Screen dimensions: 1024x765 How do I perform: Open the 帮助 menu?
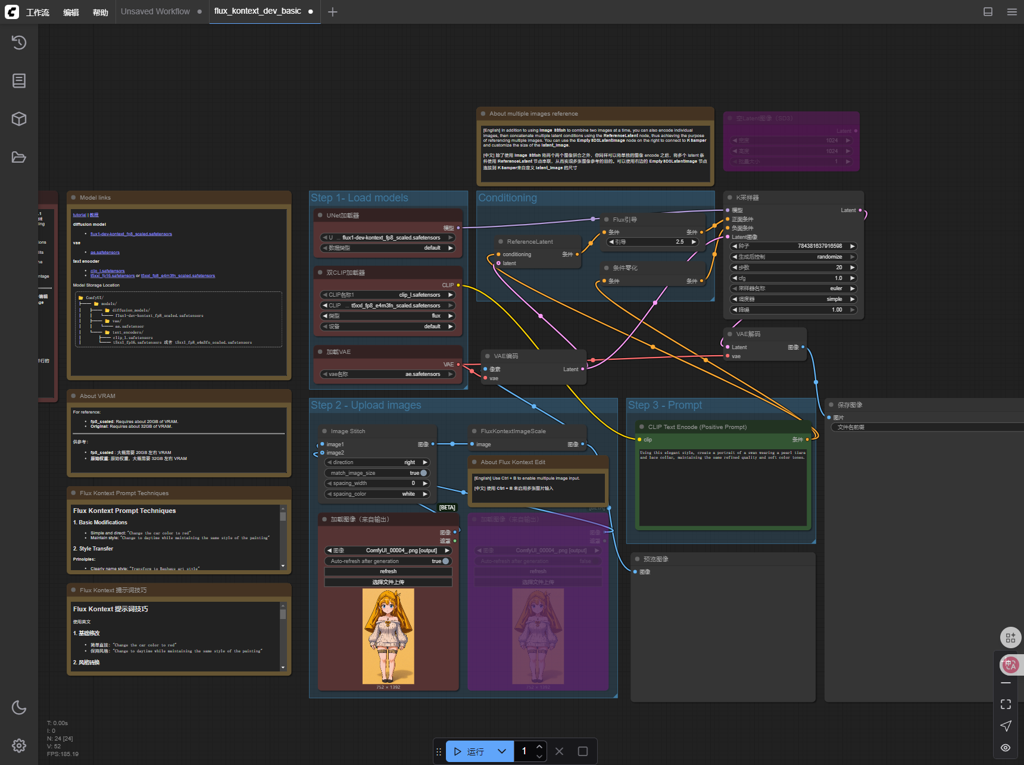click(x=100, y=12)
